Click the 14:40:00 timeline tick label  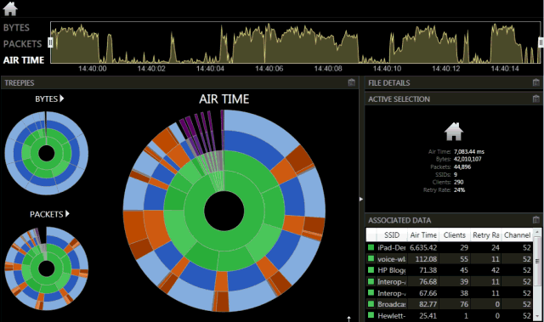93,69
